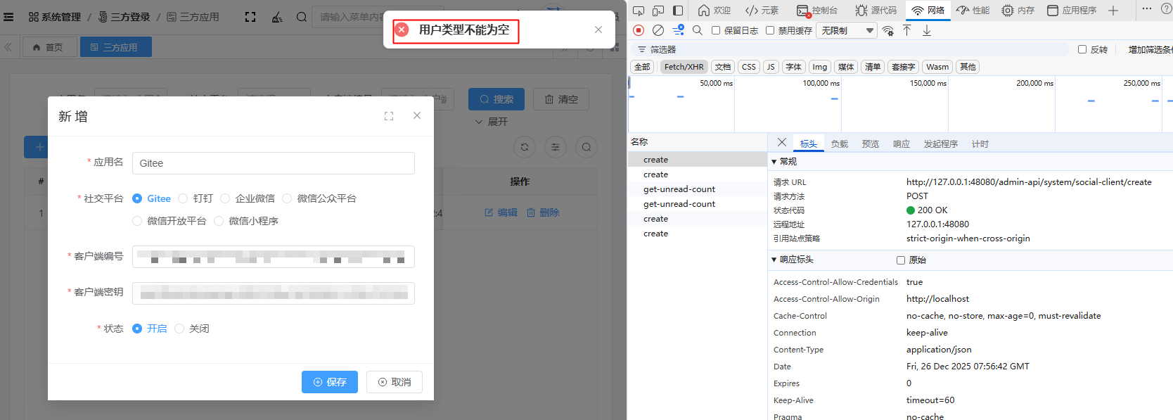Select the 钉钉 social platform radio

point(184,198)
